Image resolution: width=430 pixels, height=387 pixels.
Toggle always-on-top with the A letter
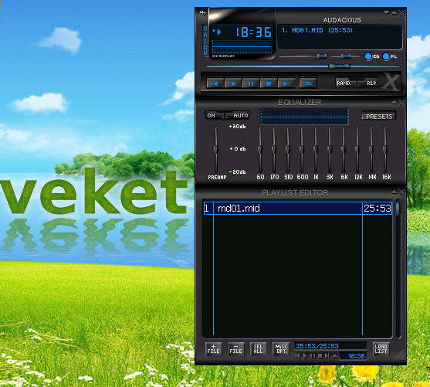pyautogui.click(x=205, y=34)
